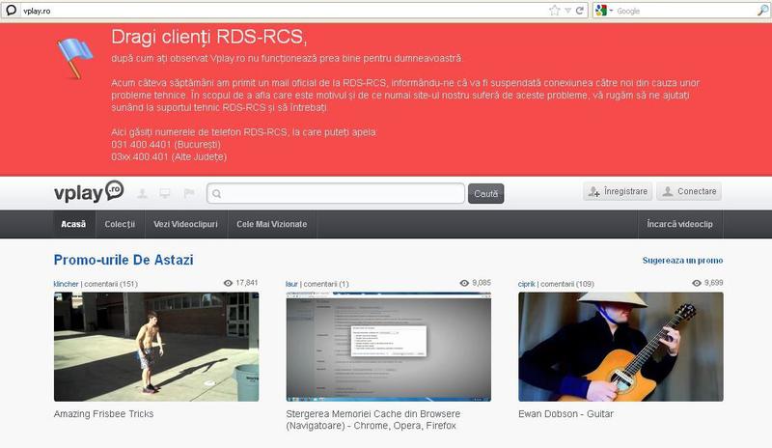772x448 pixels.
Task: Click the Înregistrare button
Action: coord(618,192)
